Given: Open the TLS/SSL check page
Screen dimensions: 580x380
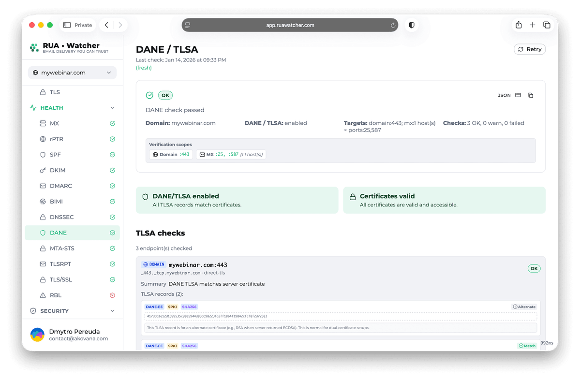Looking at the screenshot, I should tap(72, 279).
